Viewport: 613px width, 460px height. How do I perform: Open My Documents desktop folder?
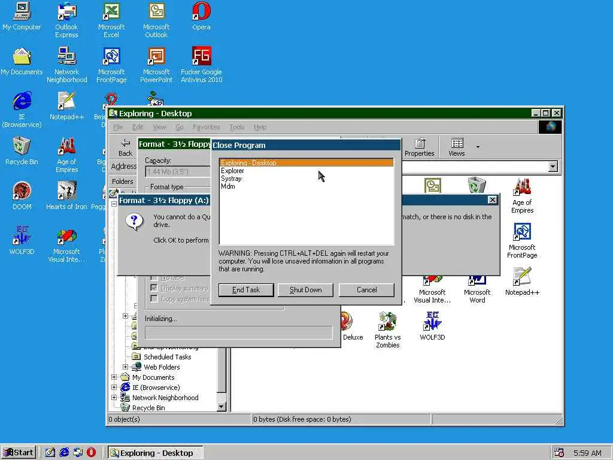click(22, 61)
